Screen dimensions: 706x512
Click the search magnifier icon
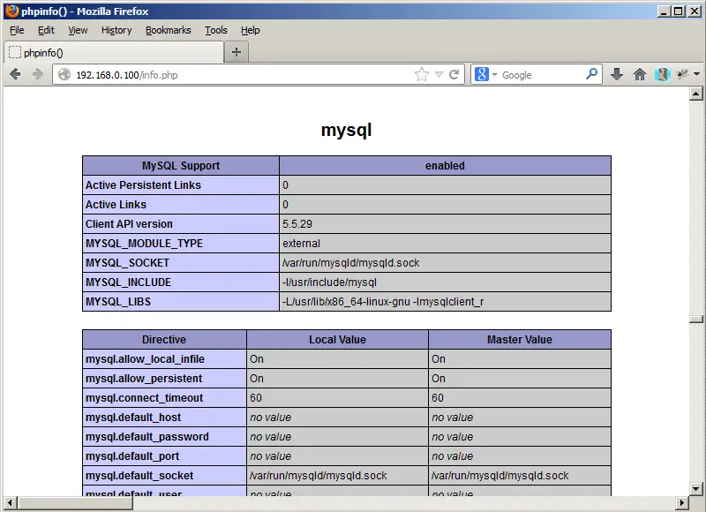[x=591, y=74]
